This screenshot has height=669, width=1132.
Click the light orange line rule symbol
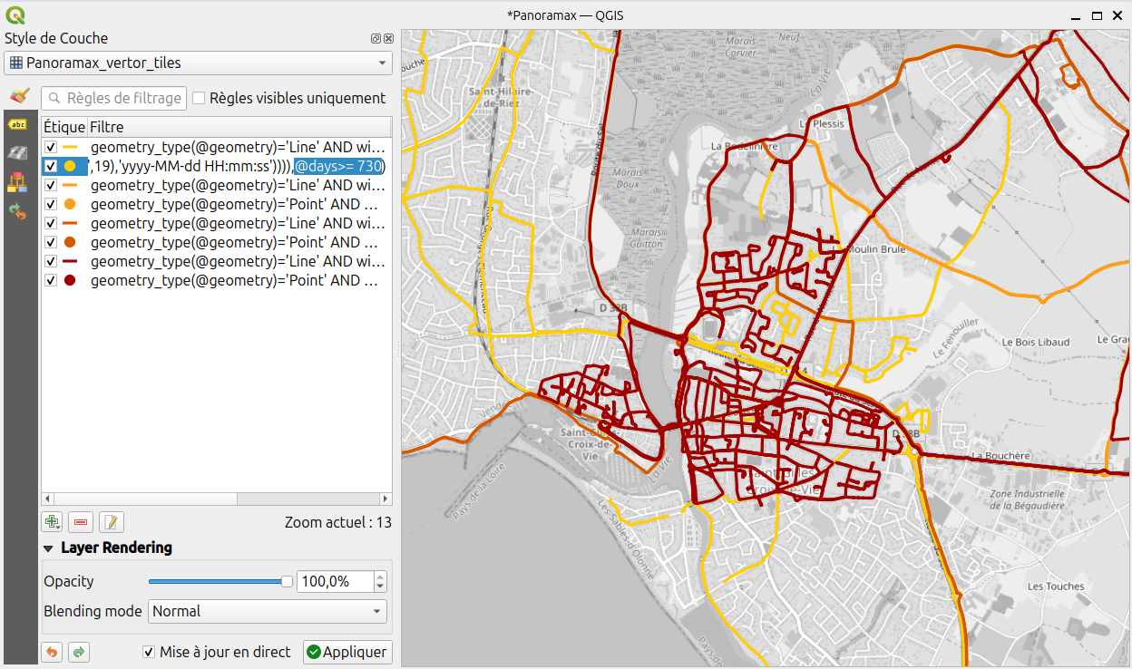coord(70,185)
